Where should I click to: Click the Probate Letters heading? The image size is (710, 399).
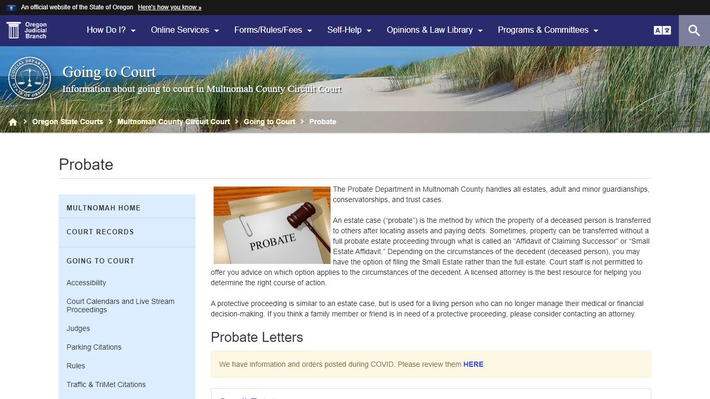tap(257, 337)
